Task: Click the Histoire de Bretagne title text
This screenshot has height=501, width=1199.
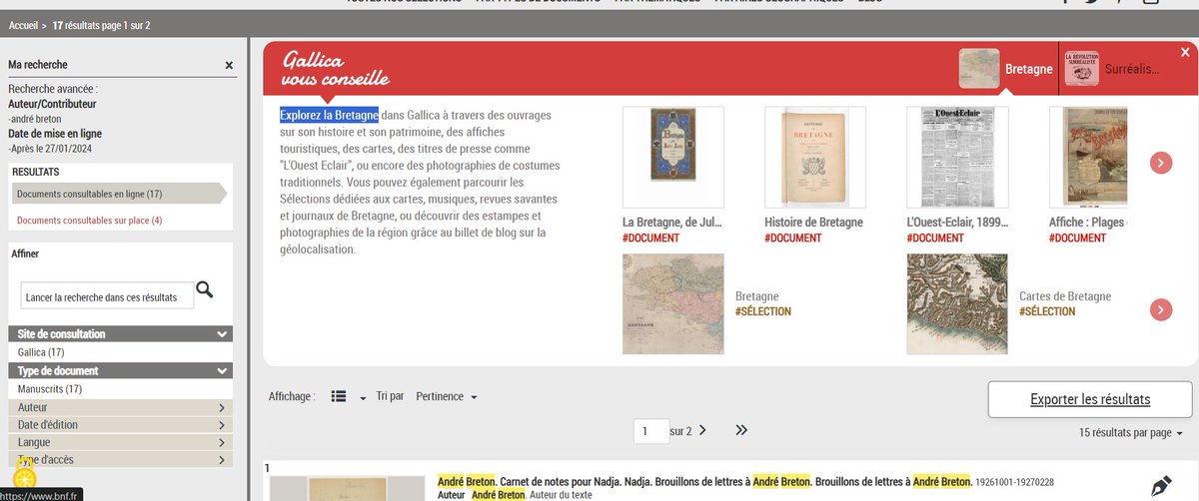Action: [x=813, y=222]
